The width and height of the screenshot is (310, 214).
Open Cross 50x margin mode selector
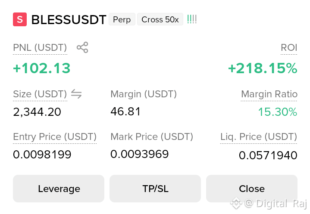[x=160, y=19]
